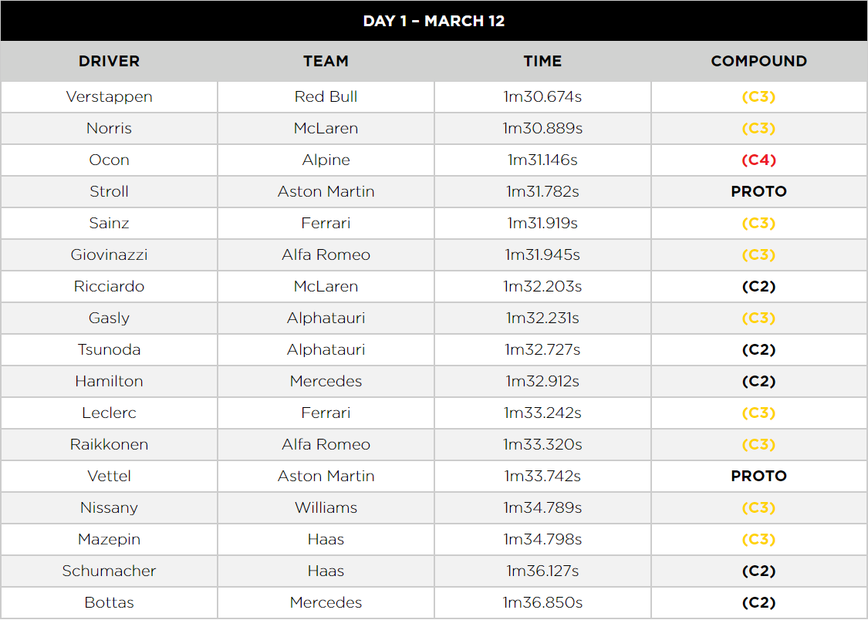Select Norris's time 1m30.889s
Viewport: 868px width, 620px height.
pyautogui.click(x=542, y=128)
